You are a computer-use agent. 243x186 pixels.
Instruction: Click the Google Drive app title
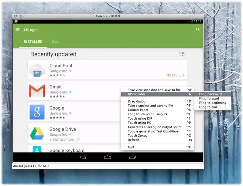click(63, 129)
